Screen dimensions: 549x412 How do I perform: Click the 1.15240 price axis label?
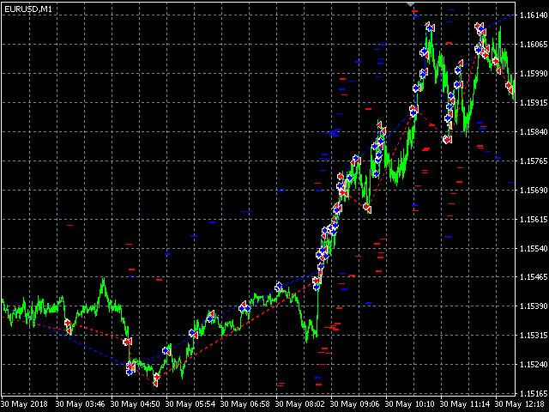tap(534, 364)
